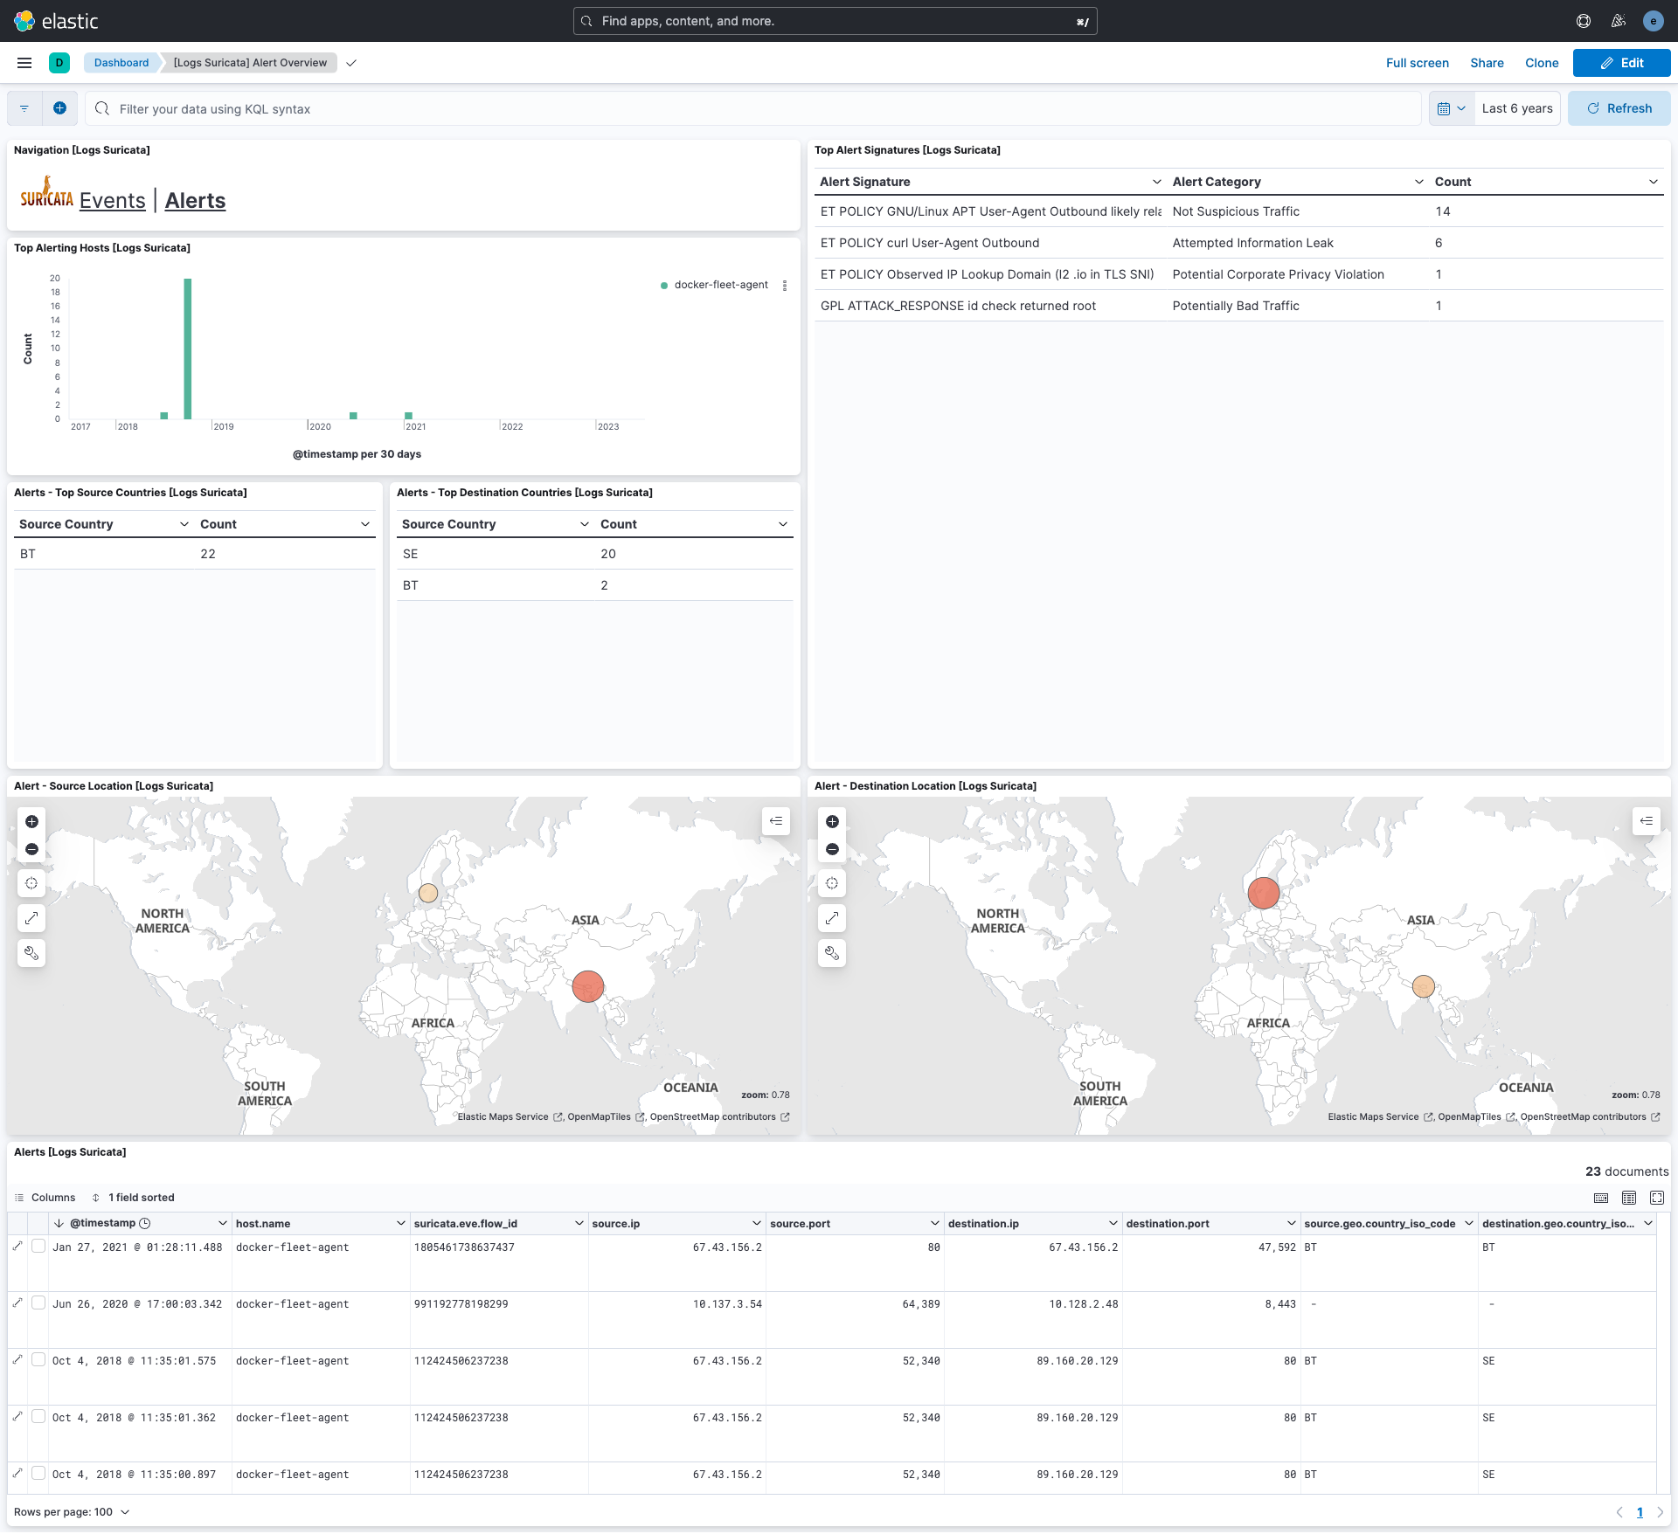
Task: Open newsfeed icon in top header
Action: coord(1619,21)
